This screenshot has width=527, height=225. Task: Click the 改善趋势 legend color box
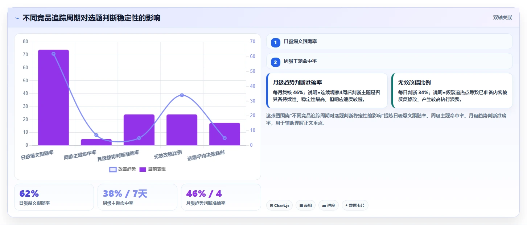(x=113, y=169)
